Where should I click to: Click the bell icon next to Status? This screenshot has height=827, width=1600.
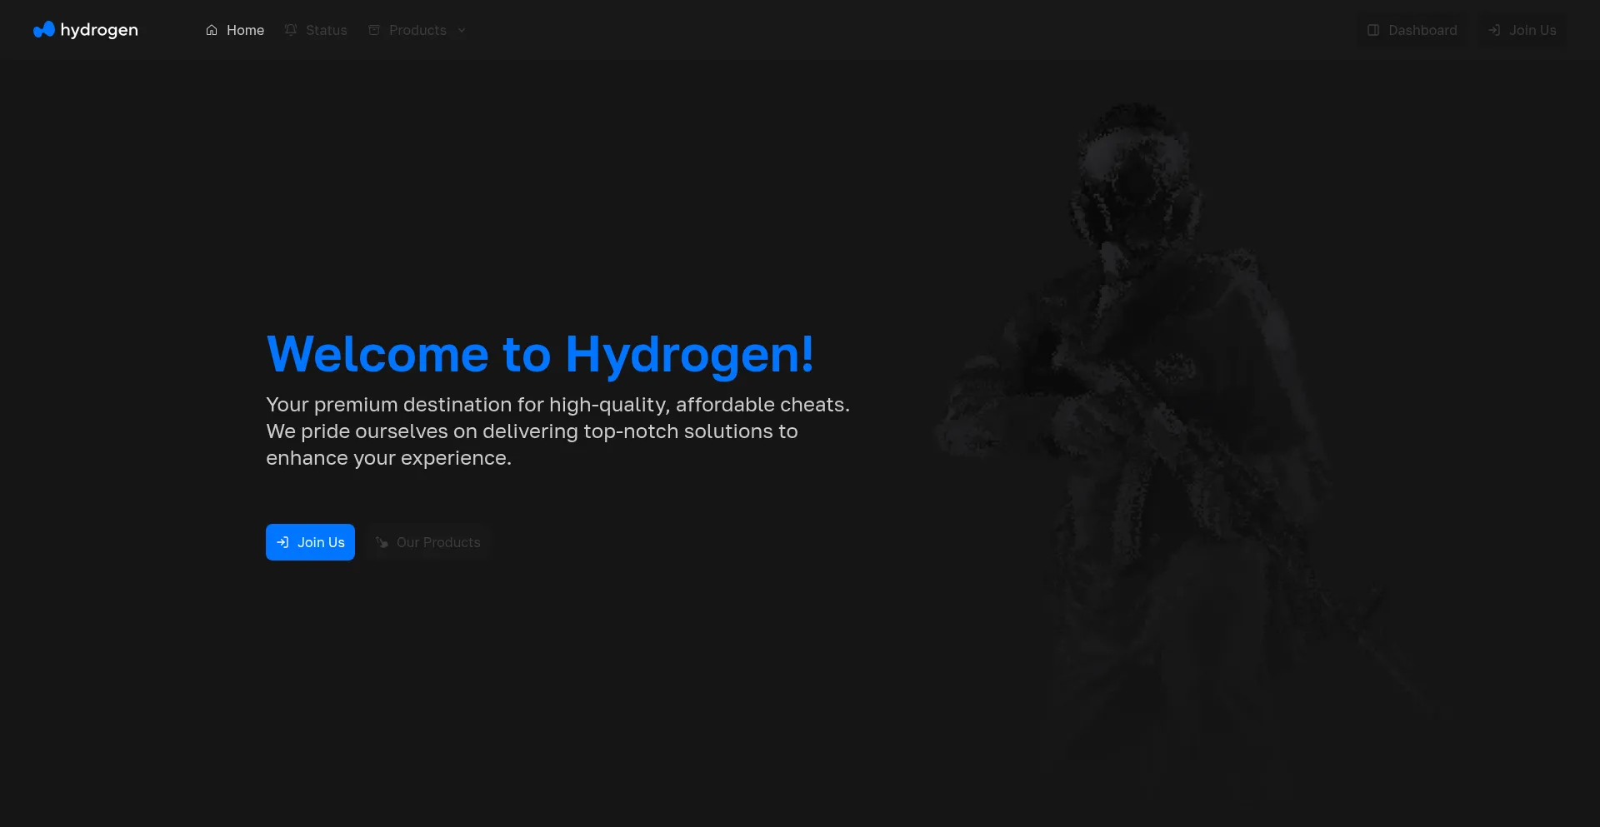point(290,29)
